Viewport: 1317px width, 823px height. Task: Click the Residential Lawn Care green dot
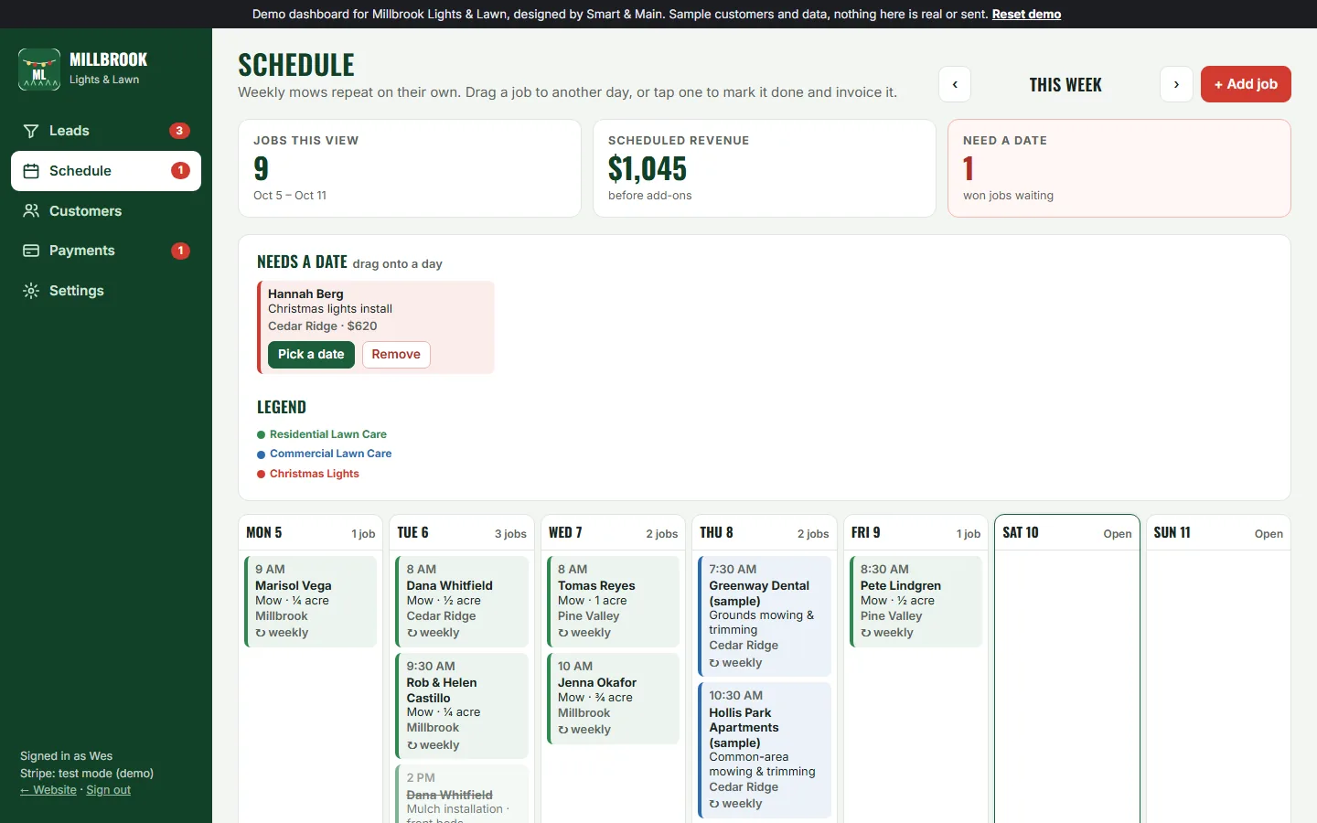click(262, 435)
